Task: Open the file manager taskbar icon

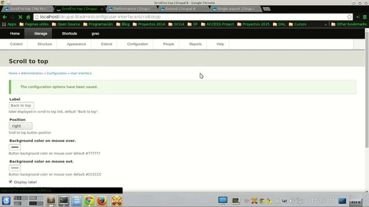Action: click(77, 201)
